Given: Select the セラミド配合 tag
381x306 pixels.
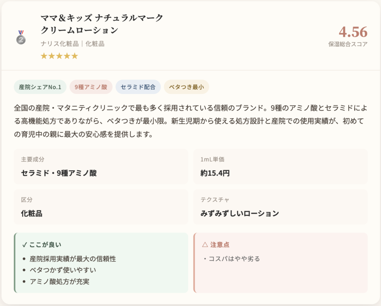Looking at the screenshot, I should click(138, 87).
